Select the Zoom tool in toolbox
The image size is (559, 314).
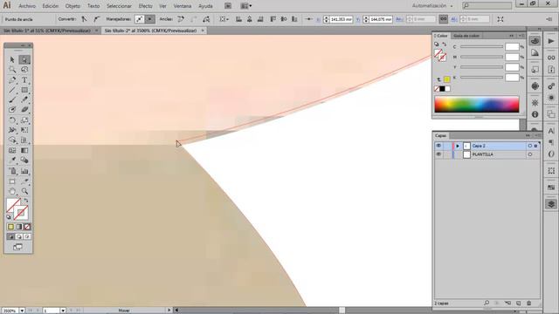[24, 191]
